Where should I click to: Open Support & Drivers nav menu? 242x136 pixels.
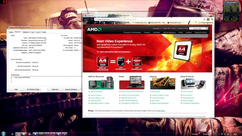tap(201, 32)
